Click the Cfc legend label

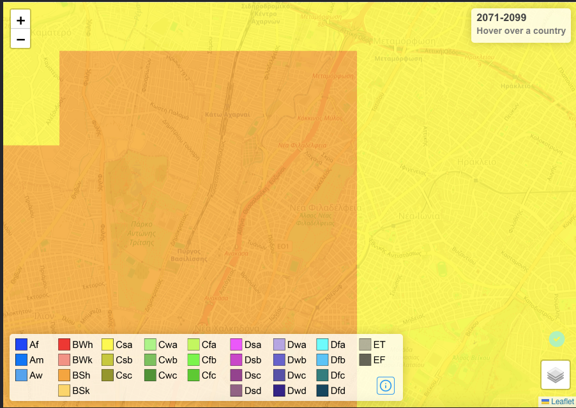click(x=209, y=375)
